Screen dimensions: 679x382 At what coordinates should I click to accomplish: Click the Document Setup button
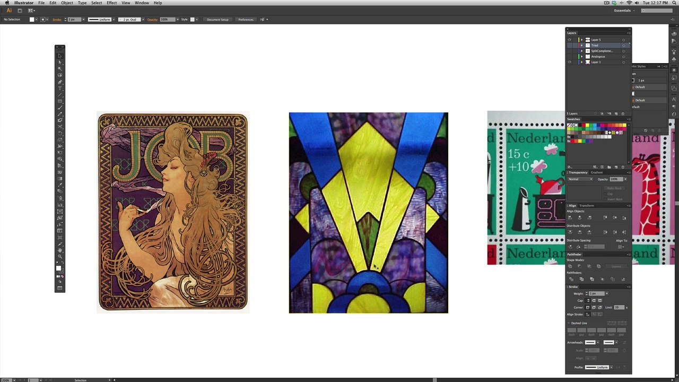coord(217,20)
